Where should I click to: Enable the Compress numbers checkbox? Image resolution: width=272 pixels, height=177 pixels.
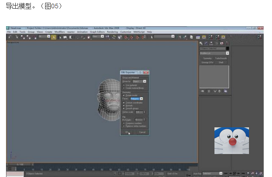click(124, 123)
